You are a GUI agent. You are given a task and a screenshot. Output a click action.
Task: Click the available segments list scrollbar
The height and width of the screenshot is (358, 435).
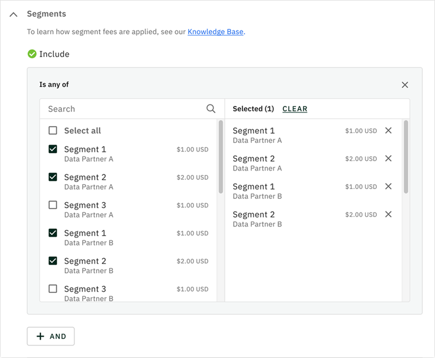coord(221,158)
